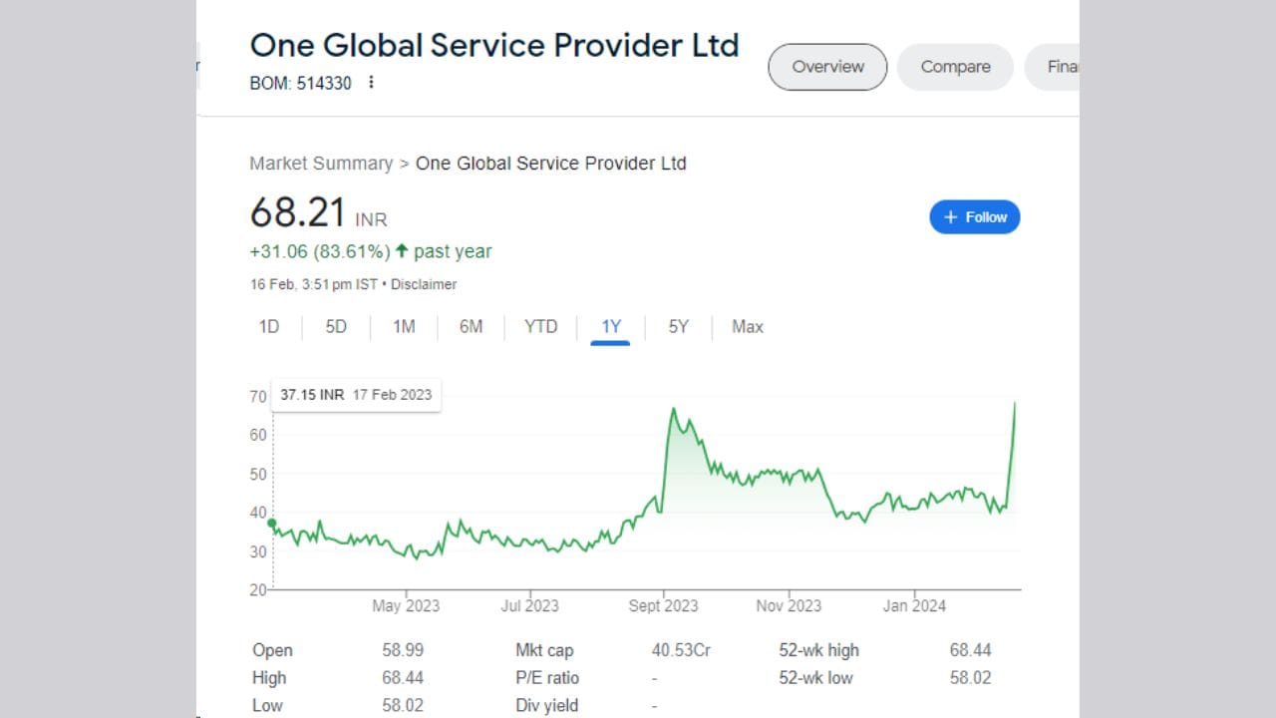Click the +31.06 (83.61%) past year change
This screenshot has width=1276, height=718.
click(371, 251)
